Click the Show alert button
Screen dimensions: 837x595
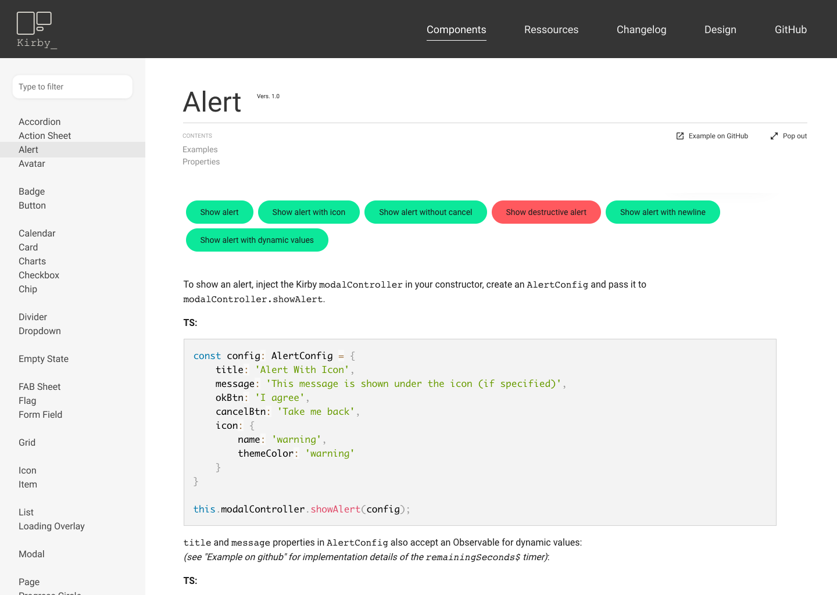(x=220, y=212)
